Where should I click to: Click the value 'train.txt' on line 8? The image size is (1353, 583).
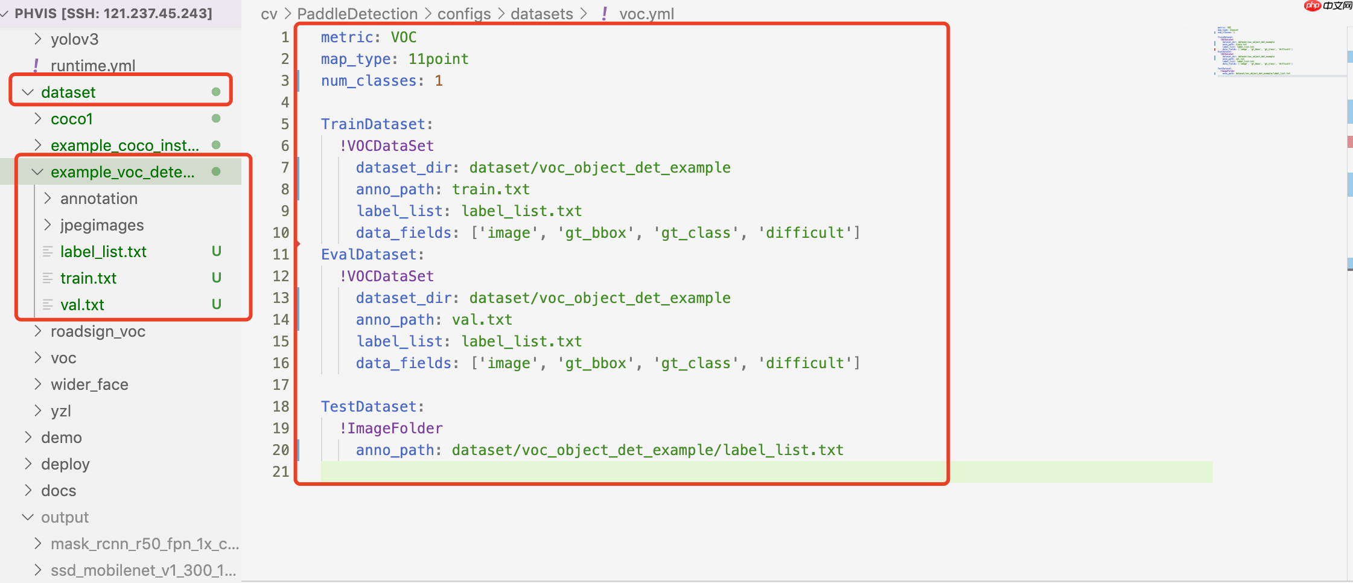click(491, 190)
